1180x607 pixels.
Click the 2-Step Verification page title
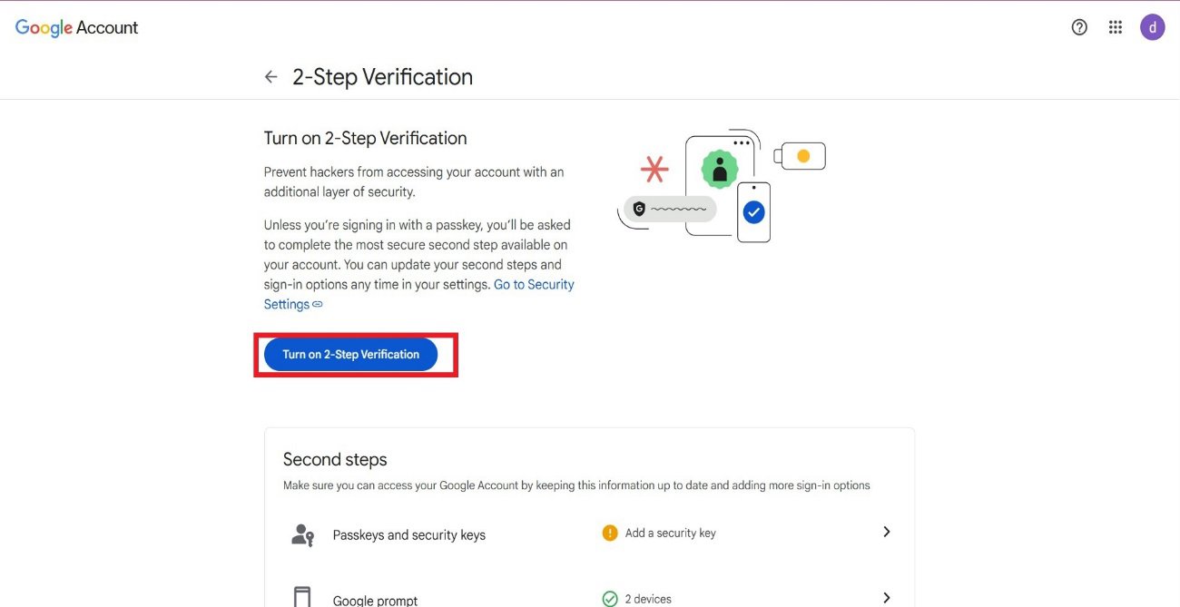tap(382, 77)
